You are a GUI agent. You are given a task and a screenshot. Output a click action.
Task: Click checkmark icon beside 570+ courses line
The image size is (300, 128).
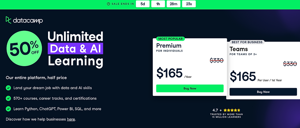click(x=8, y=98)
